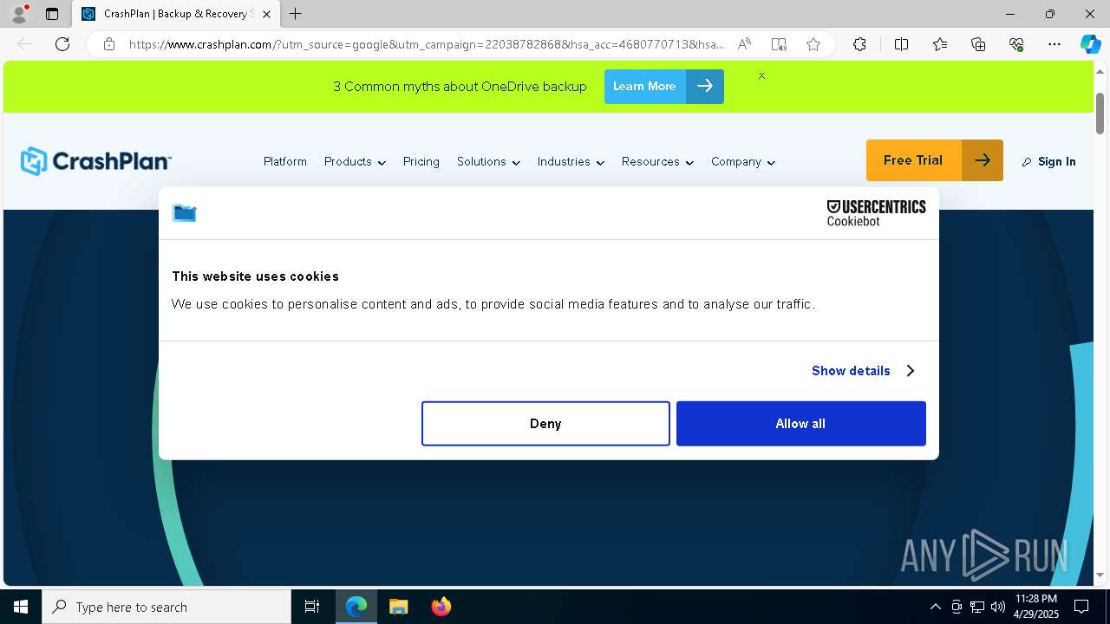Open the Windows Start menu
Image resolution: width=1110 pixels, height=624 pixels.
21,607
